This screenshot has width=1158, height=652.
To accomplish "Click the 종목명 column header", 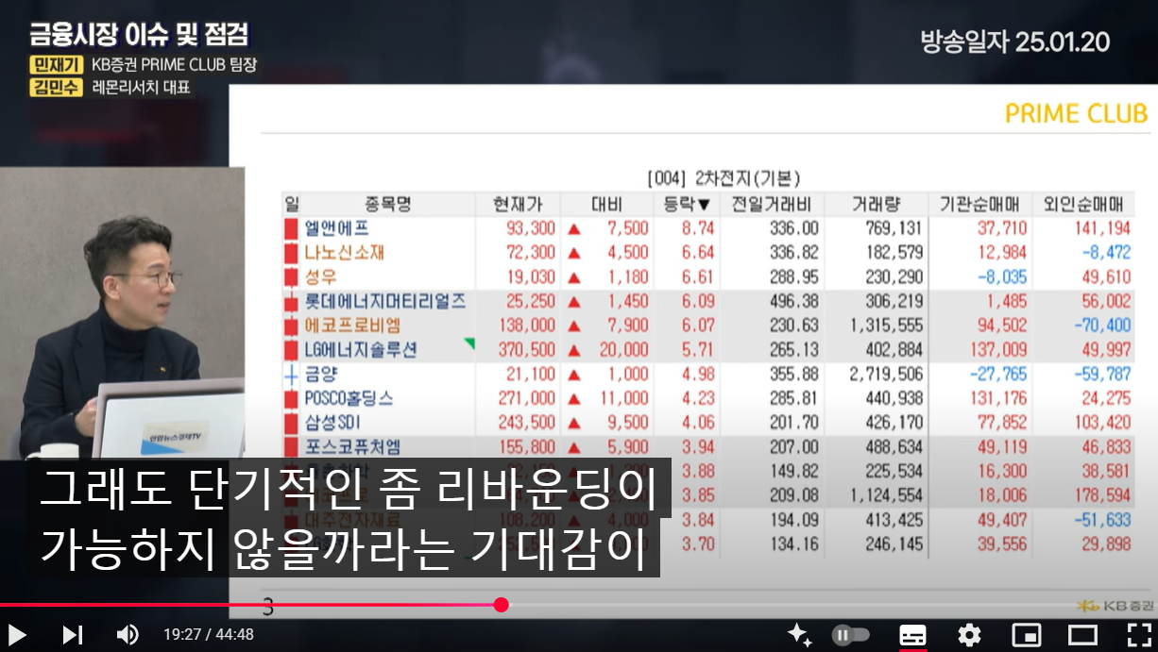I will 388,204.
